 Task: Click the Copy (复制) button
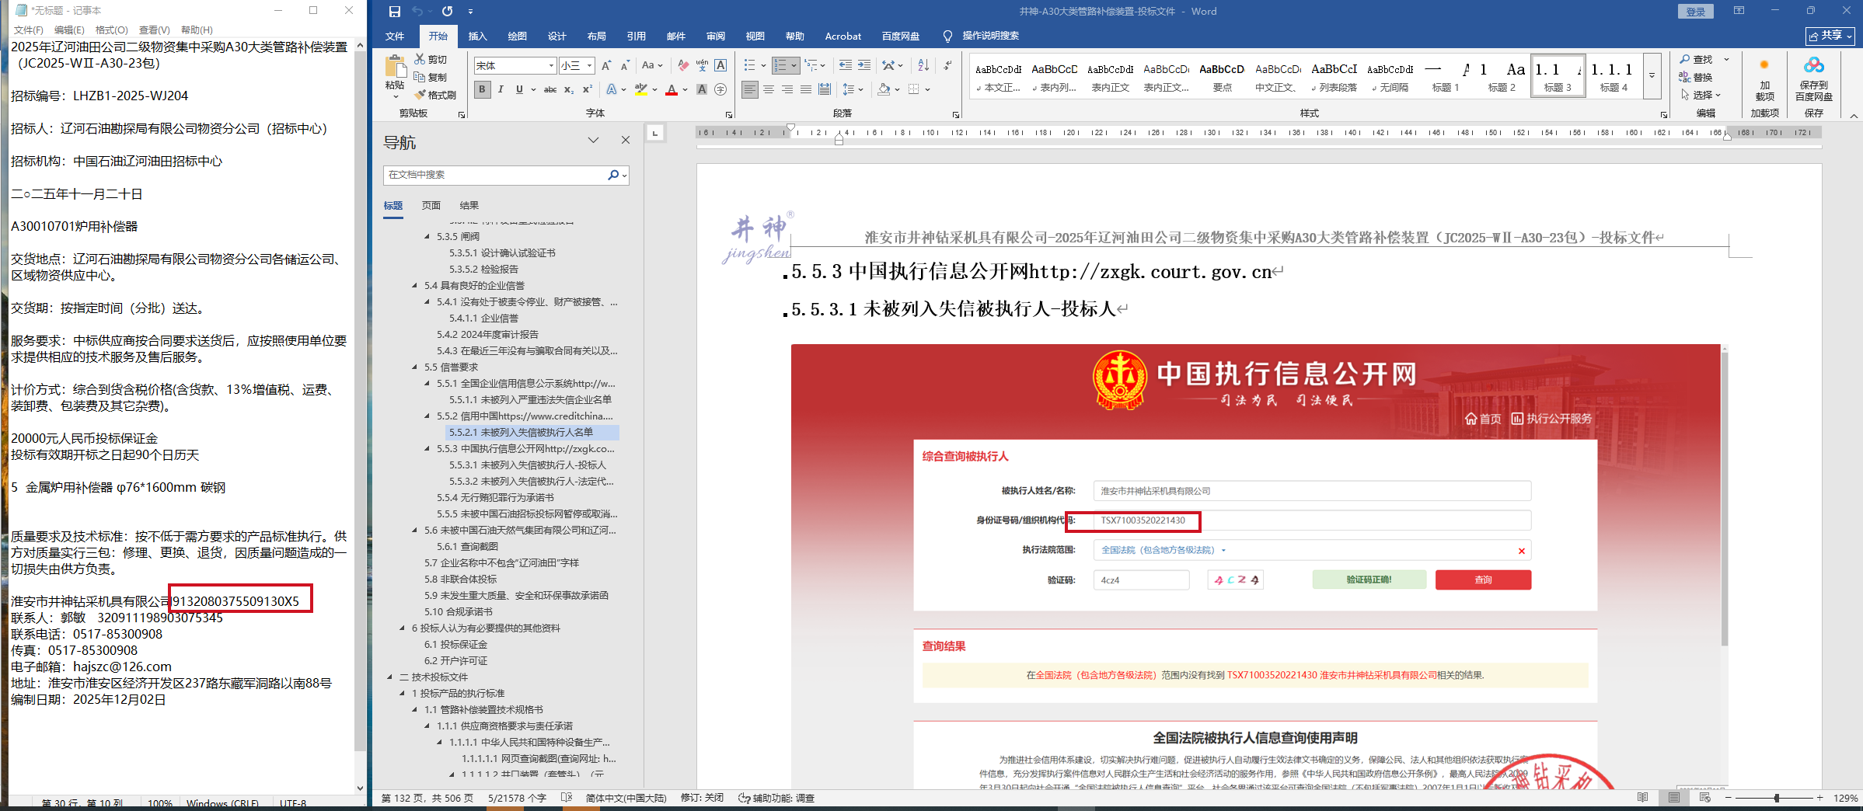pyautogui.click(x=431, y=77)
